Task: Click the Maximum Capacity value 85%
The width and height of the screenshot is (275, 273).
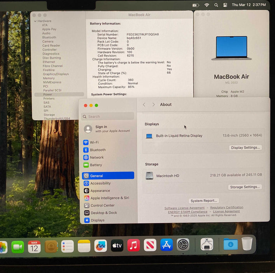Action: 131,87
